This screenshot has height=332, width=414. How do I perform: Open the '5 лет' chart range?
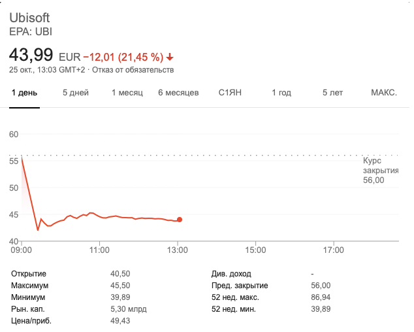[332, 93]
